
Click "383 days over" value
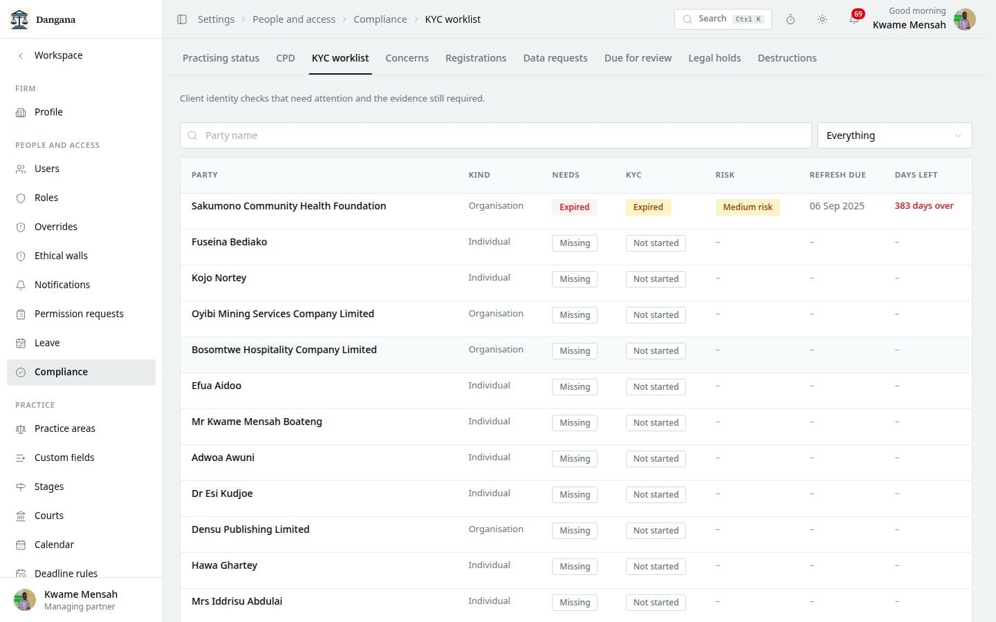[924, 206]
